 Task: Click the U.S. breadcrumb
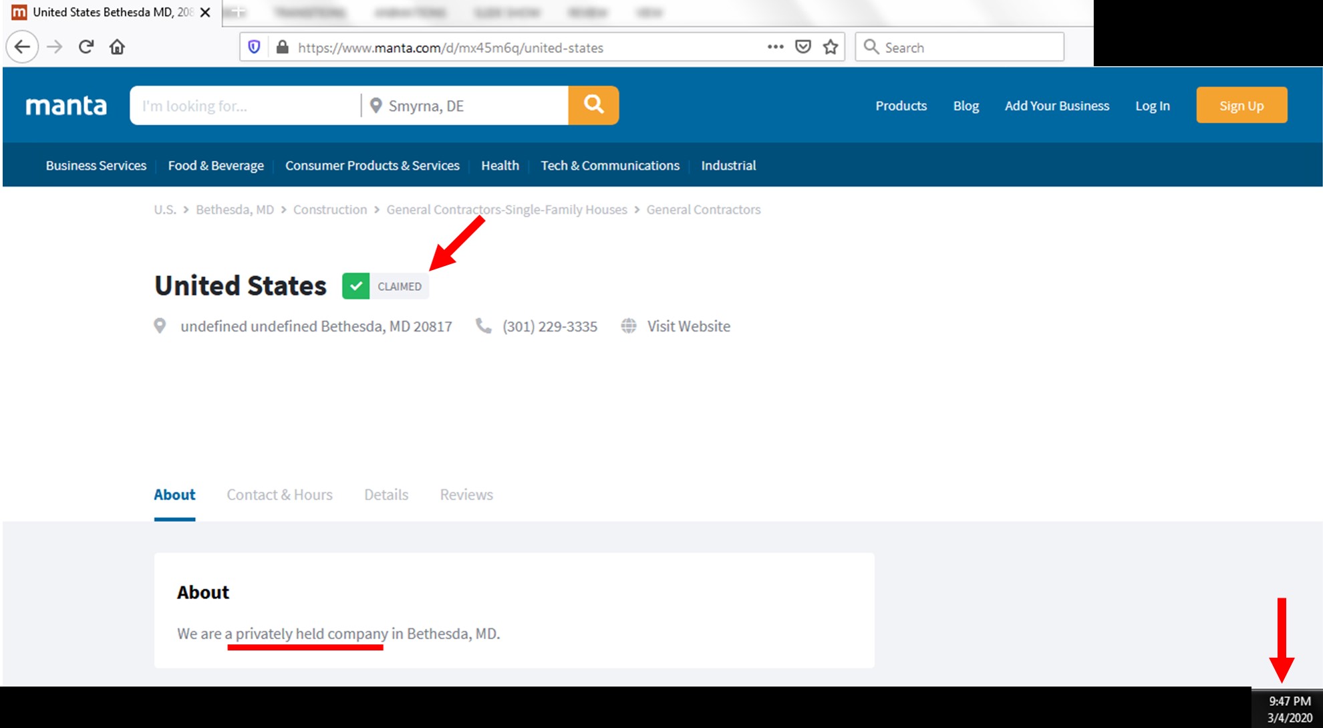pyautogui.click(x=165, y=209)
